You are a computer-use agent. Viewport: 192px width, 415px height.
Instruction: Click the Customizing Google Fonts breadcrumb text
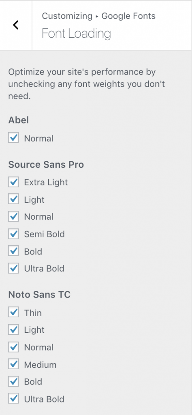click(x=99, y=16)
